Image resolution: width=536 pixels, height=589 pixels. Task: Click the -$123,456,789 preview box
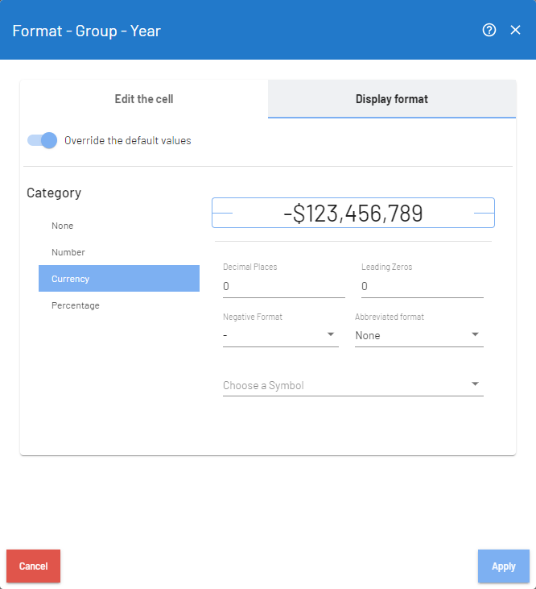353,214
